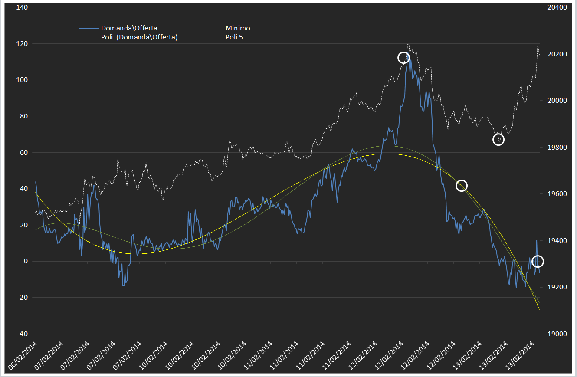
Task: Select the blue Domanda\Offerta legend entry
Action: point(118,28)
